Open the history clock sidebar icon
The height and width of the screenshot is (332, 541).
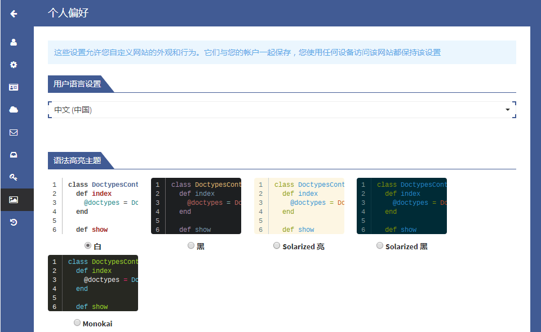(14, 222)
